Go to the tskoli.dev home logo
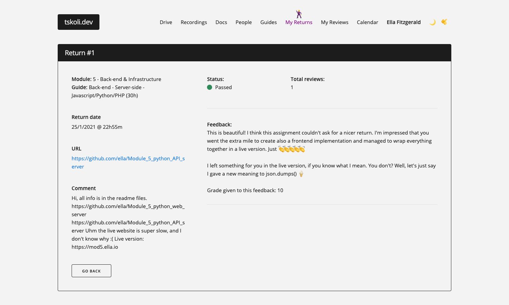509x305 pixels. (78, 22)
